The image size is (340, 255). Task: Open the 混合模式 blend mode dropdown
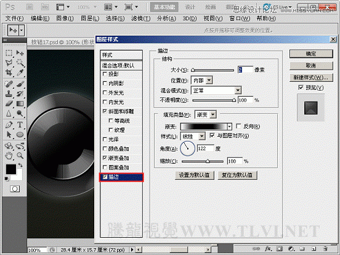click(238, 90)
